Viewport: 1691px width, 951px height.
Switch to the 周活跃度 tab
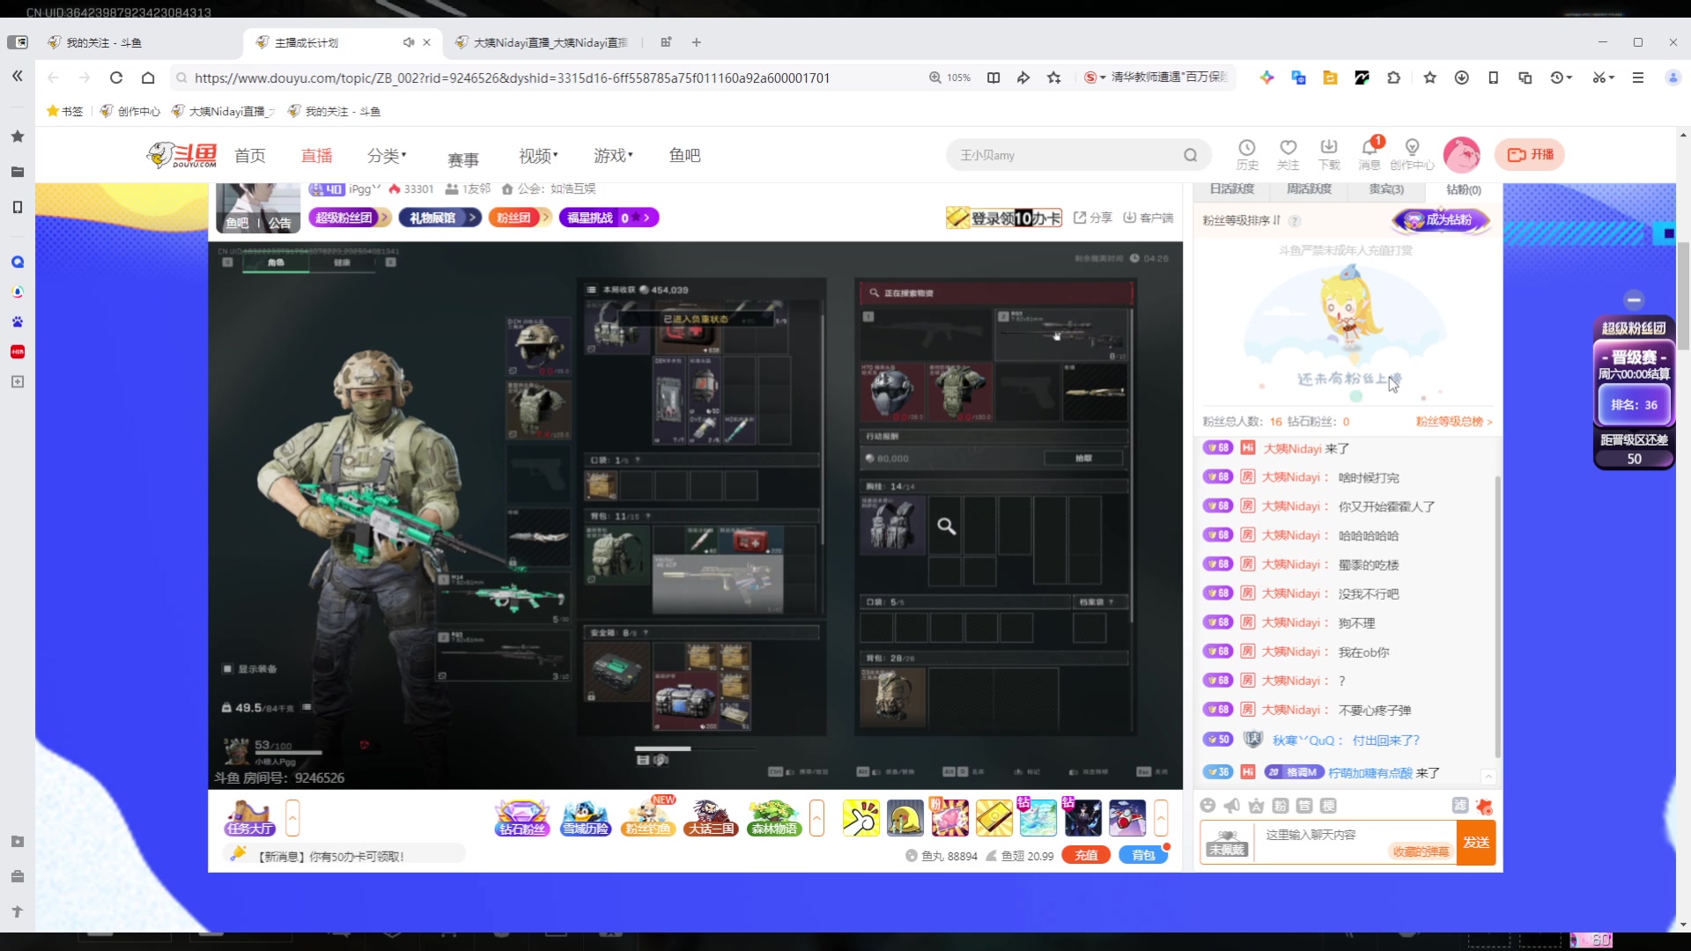coord(1309,189)
